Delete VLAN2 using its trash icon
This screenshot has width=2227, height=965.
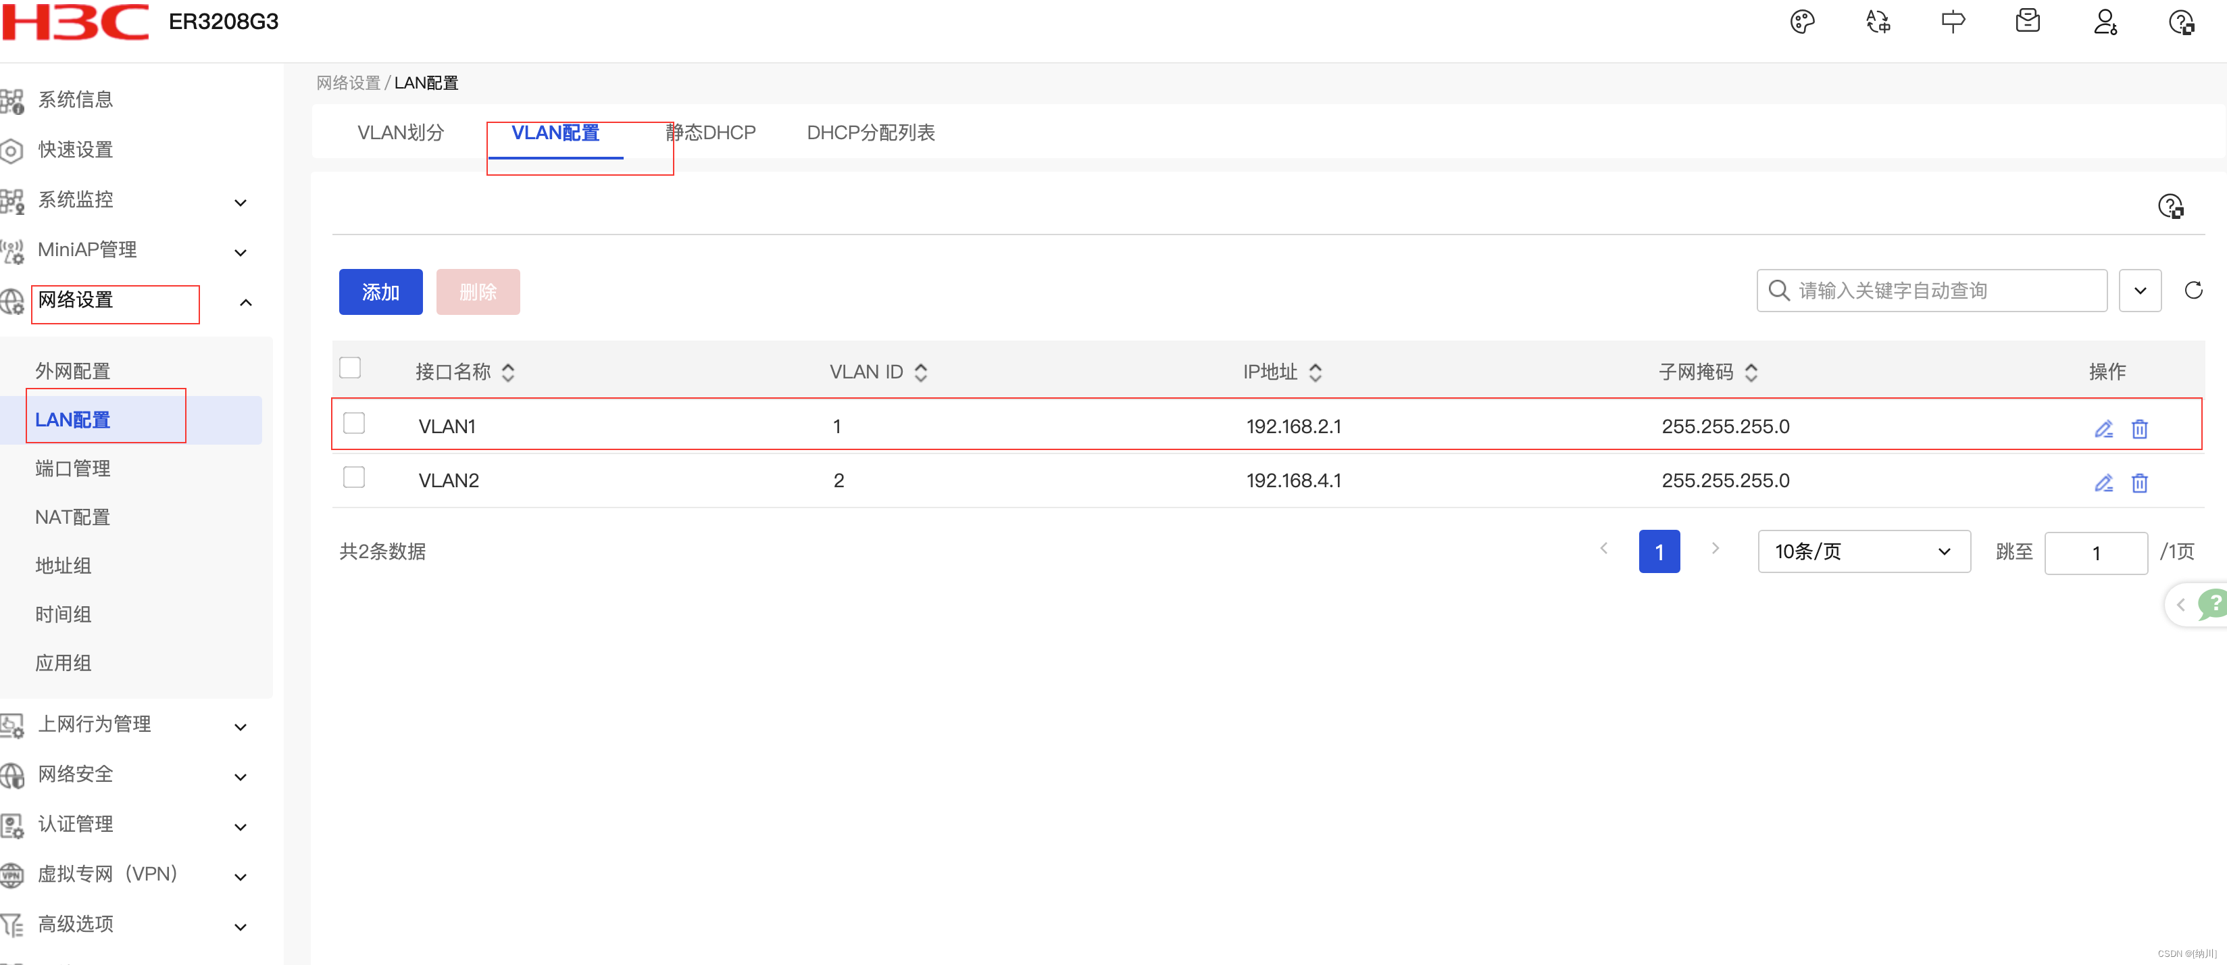point(2140,483)
